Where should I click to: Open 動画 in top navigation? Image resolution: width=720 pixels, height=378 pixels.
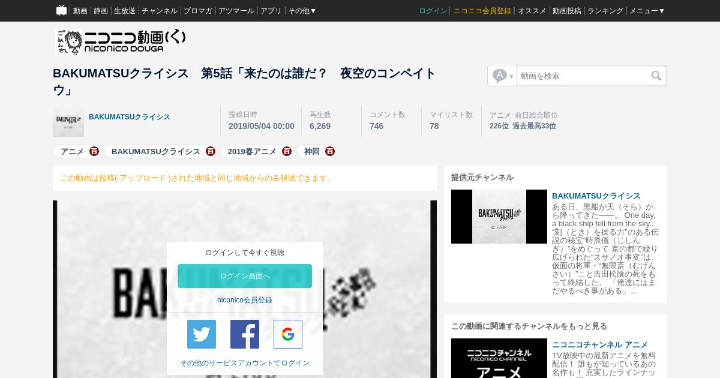(80, 11)
